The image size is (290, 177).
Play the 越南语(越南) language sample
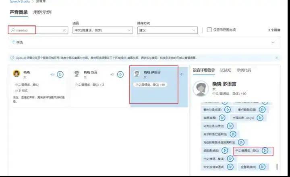pyautogui.click(x=225, y=150)
